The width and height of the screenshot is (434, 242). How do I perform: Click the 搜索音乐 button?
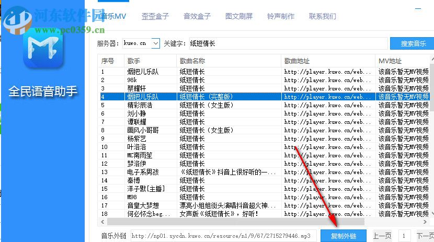pyautogui.click(x=412, y=43)
